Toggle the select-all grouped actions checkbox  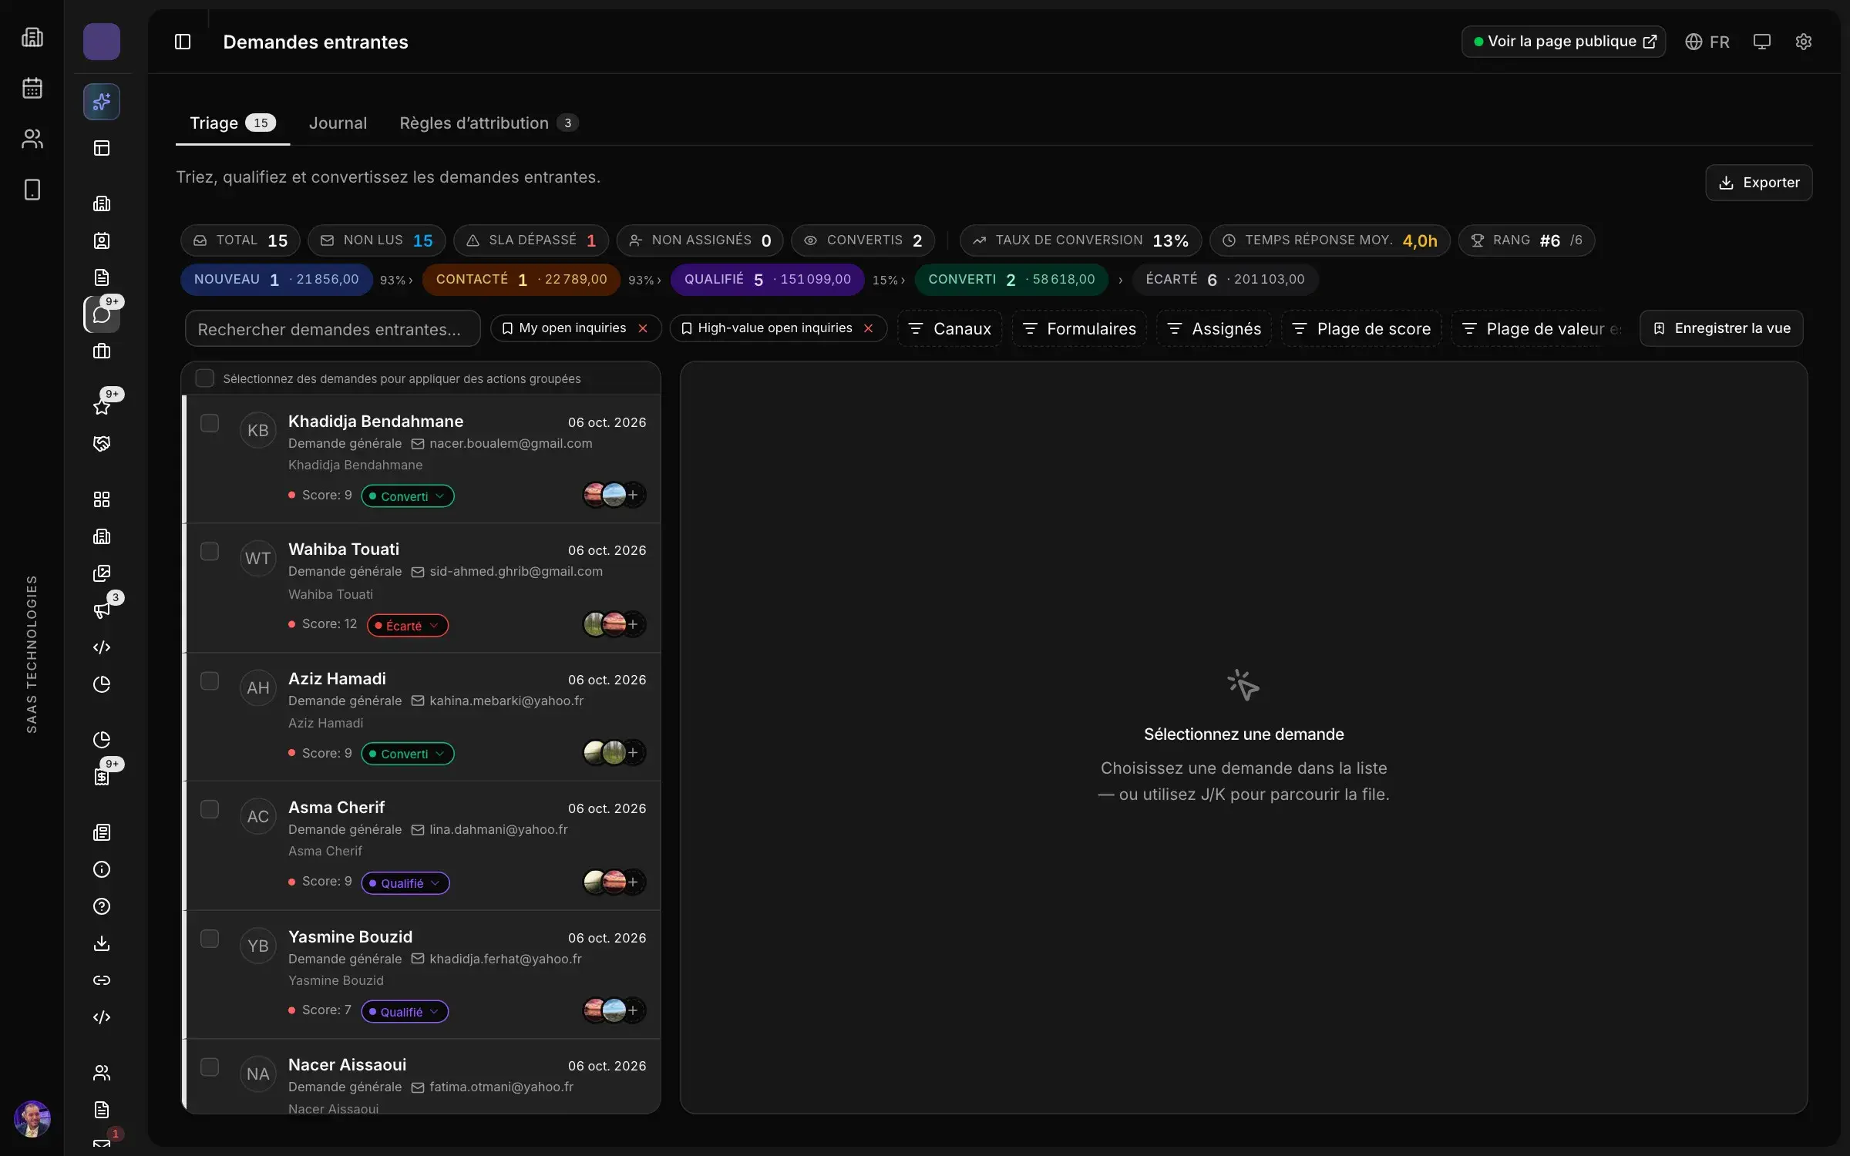pyautogui.click(x=204, y=378)
